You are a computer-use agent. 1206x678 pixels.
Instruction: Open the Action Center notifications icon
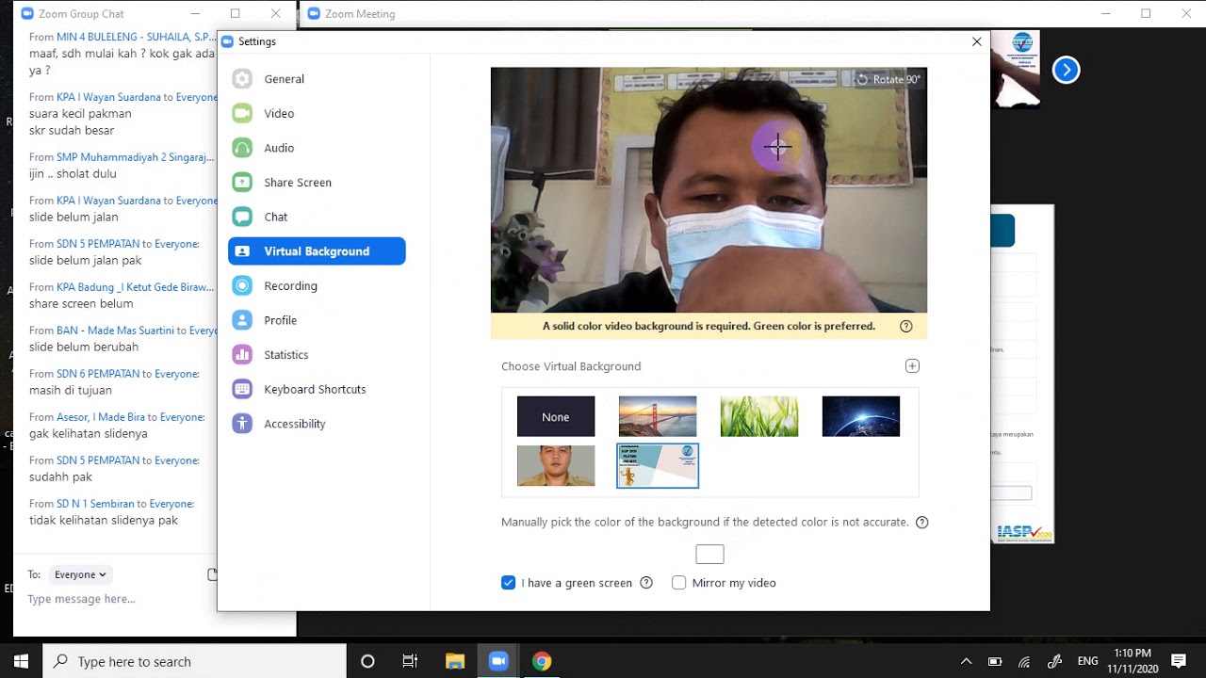point(1179,661)
